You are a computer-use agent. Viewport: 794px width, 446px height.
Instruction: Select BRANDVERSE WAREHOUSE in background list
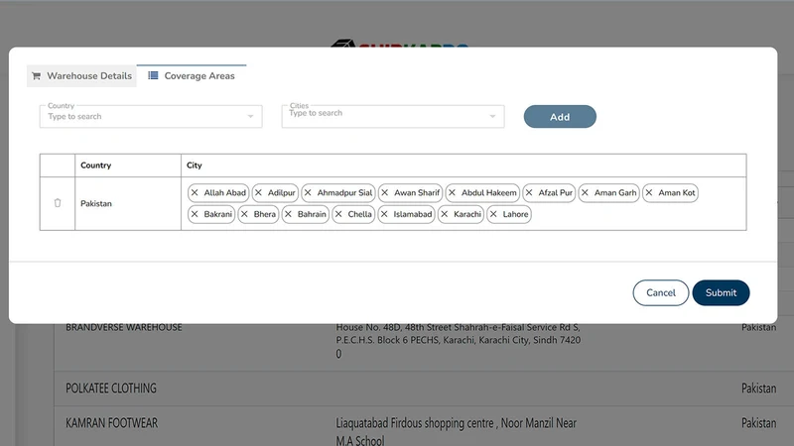coord(123,327)
